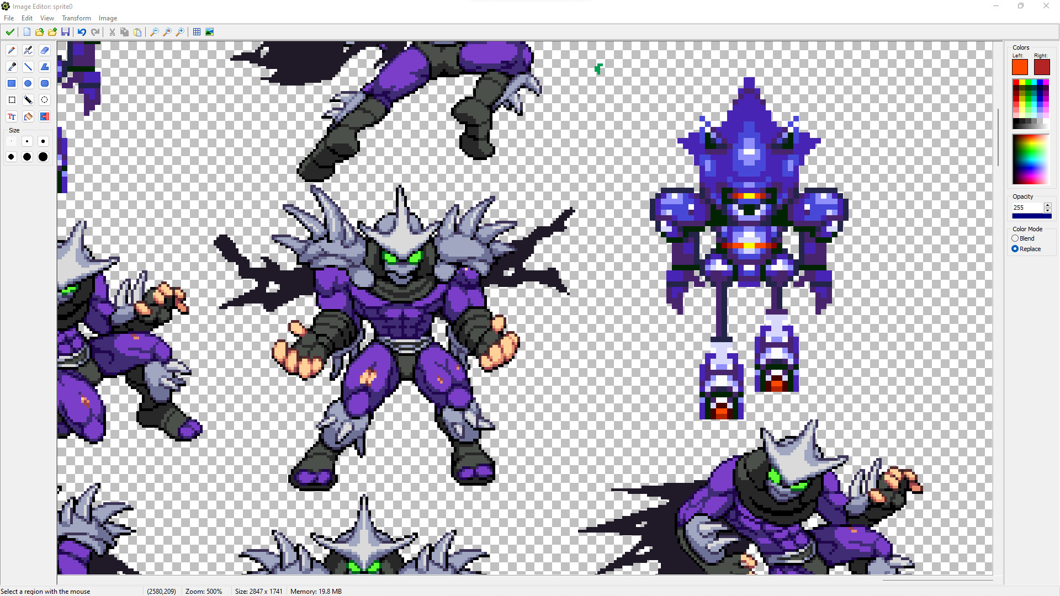
Task: Confirm edits with the green checkmark
Action: [10, 31]
